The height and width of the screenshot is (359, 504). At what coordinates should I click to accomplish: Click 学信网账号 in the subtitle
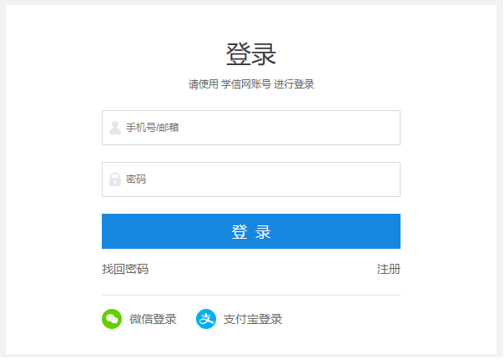tap(246, 84)
